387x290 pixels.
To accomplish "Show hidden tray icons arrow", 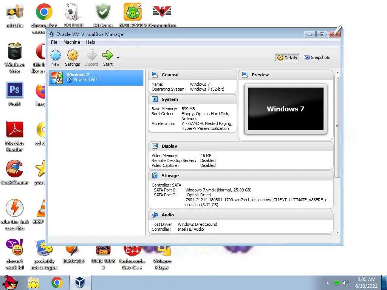I will pos(327,283).
